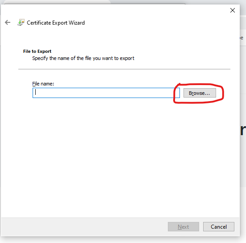Click the background window tab above the dialog
The height and width of the screenshot is (243, 246).
click(x=57, y=2)
